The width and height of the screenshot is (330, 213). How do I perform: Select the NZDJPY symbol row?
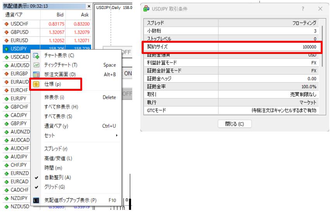click(17, 198)
